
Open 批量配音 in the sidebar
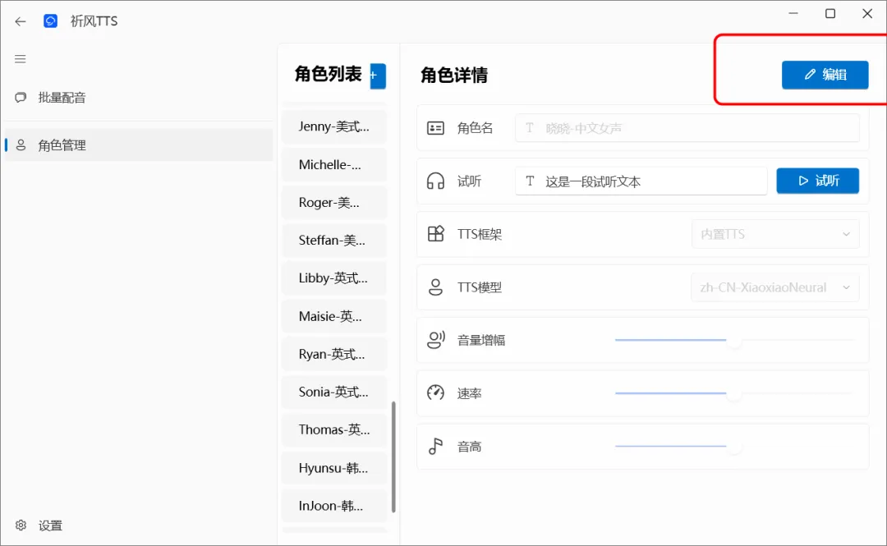[x=138, y=98]
